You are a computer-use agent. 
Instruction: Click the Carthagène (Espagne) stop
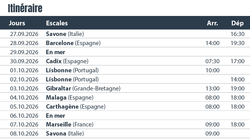[76, 107]
